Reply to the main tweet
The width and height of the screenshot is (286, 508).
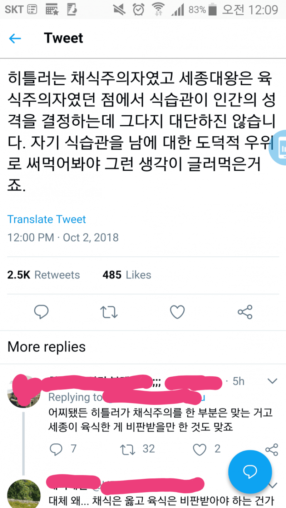(41, 312)
